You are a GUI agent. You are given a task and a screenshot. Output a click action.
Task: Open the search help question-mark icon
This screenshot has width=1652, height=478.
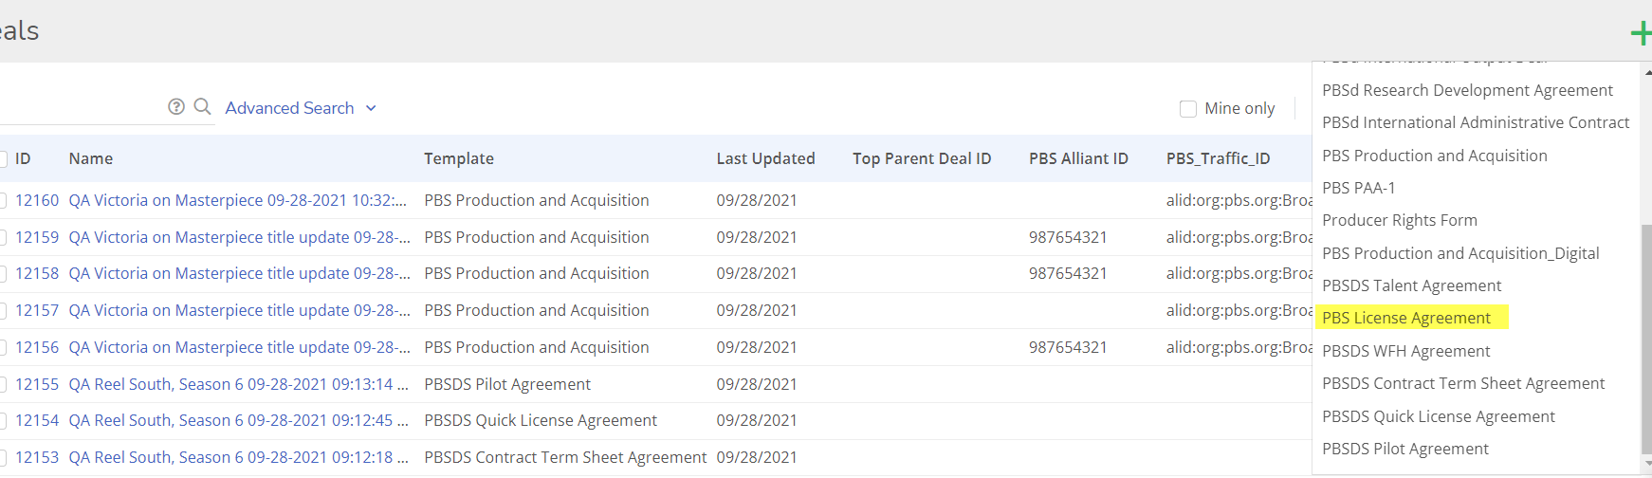pos(176,107)
